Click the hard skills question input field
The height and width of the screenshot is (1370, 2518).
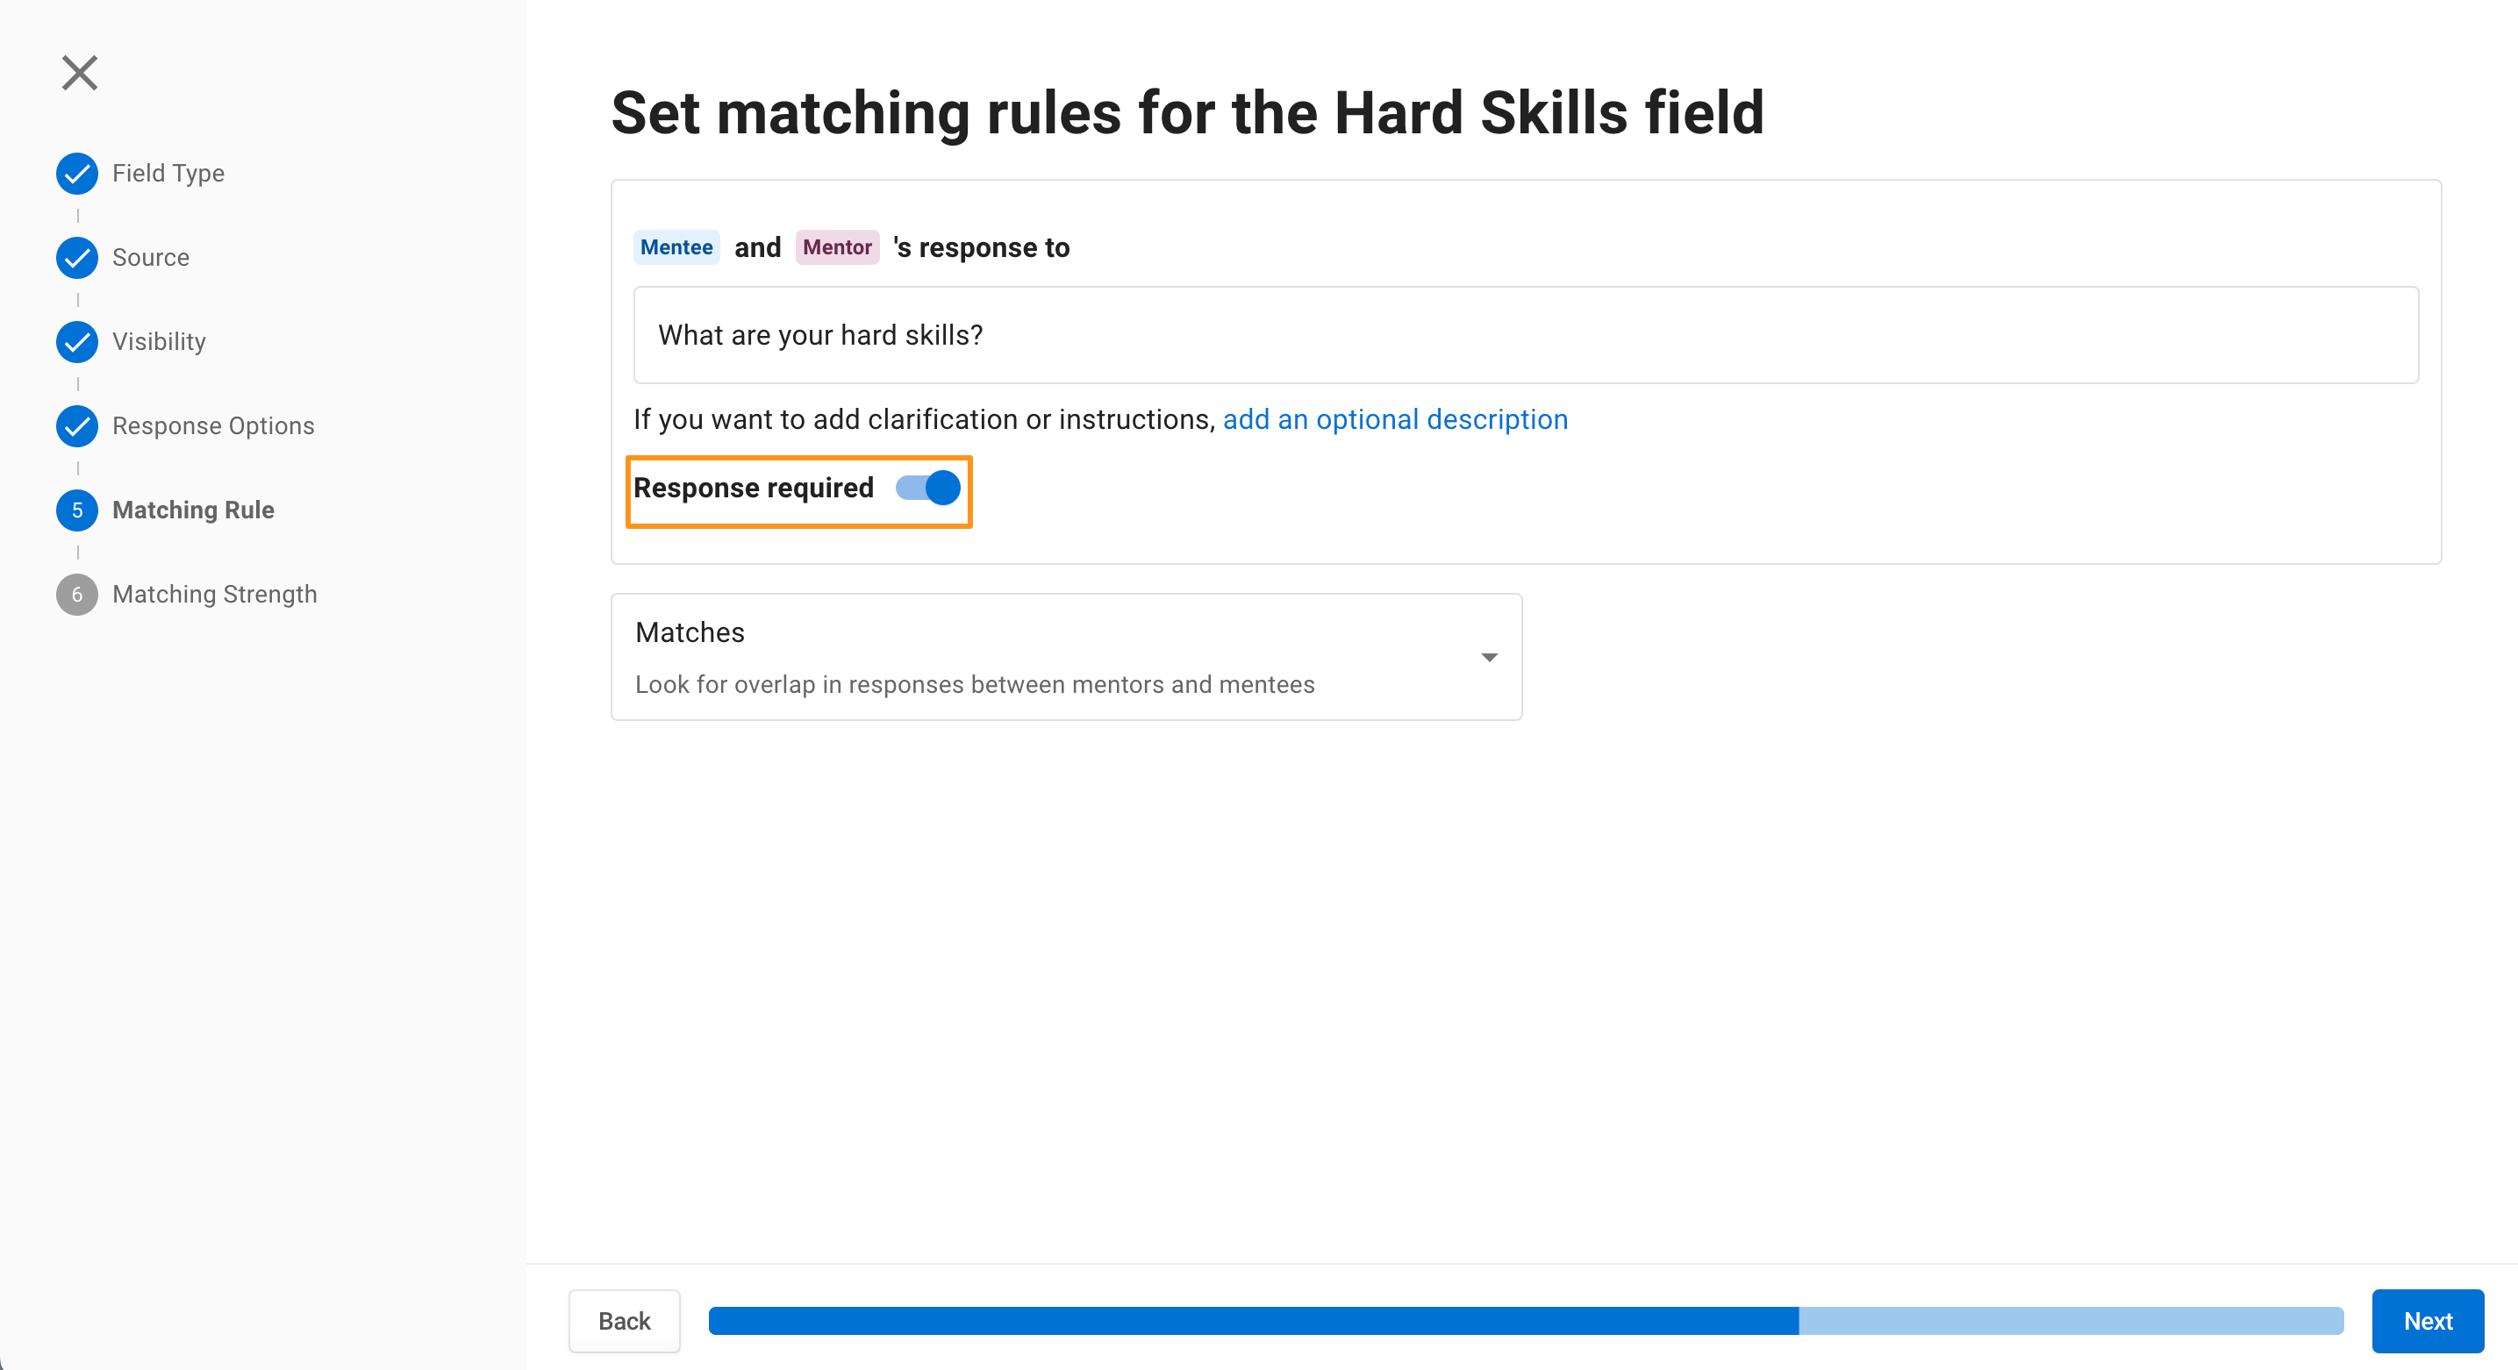(x=1526, y=335)
